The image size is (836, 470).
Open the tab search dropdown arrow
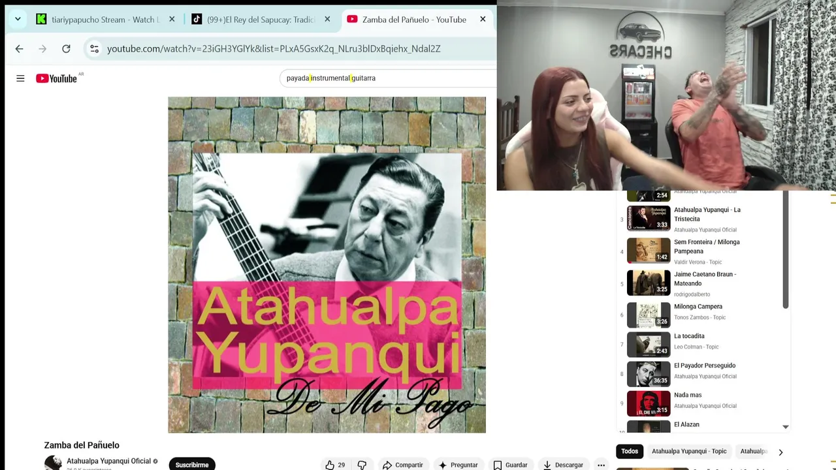18,20
